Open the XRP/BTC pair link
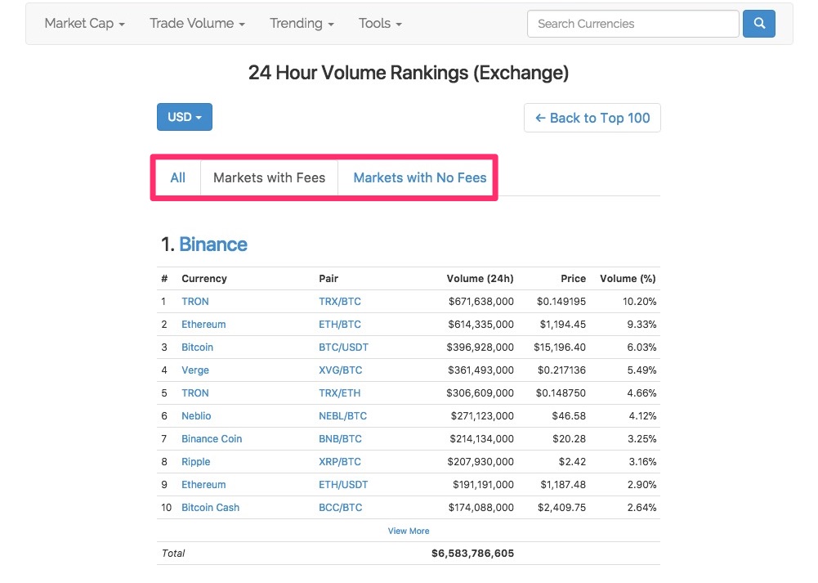818x583 pixels. click(x=340, y=462)
